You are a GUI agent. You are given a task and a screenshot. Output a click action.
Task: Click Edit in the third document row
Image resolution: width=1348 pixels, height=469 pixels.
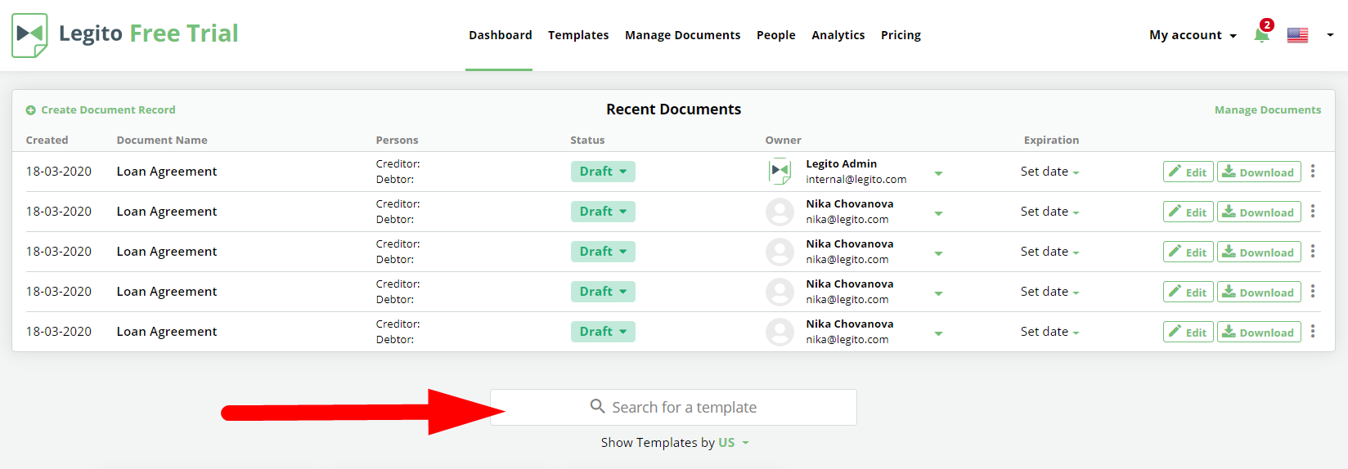[1188, 252]
